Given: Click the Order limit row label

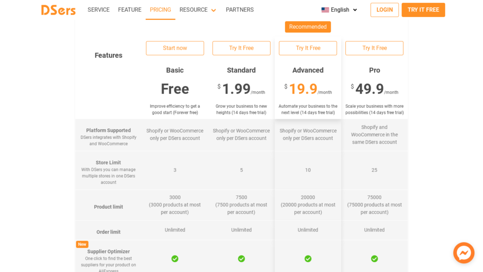Looking at the screenshot, I should [108, 232].
